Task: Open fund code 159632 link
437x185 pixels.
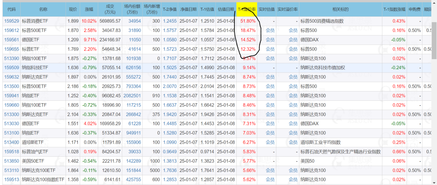Action: pos(11,77)
